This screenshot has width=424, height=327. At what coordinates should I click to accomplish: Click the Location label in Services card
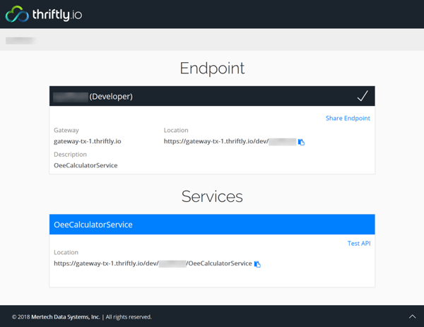click(66, 252)
